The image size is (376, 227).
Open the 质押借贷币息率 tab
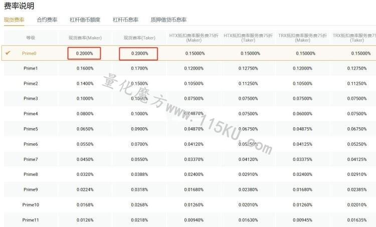(x=168, y=20)
